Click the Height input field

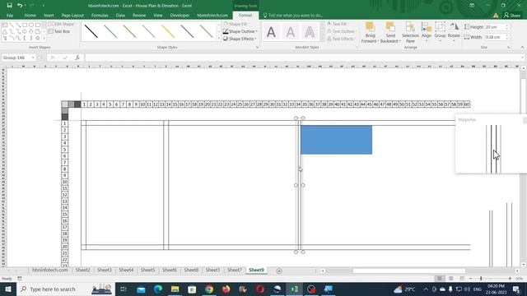pos(495,27)
